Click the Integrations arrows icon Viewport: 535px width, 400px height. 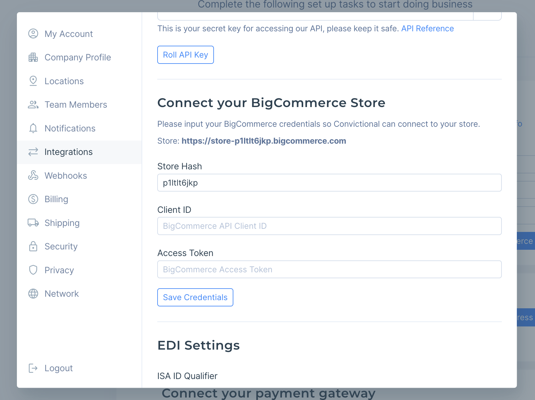(33, 152)
